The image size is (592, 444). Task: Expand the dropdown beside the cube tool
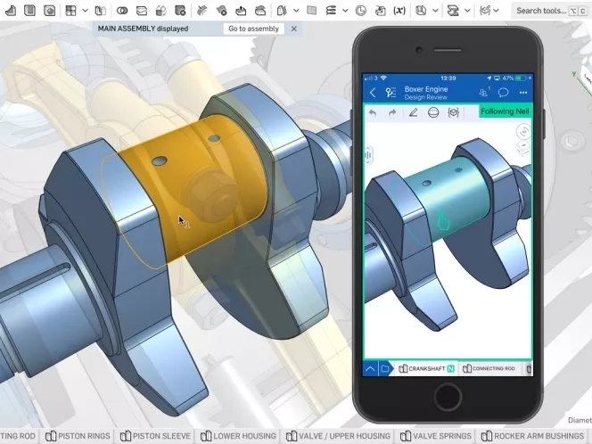click(436, 11)
